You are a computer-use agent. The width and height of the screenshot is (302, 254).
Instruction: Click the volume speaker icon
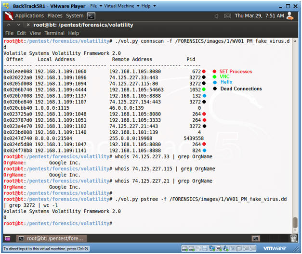216,16
